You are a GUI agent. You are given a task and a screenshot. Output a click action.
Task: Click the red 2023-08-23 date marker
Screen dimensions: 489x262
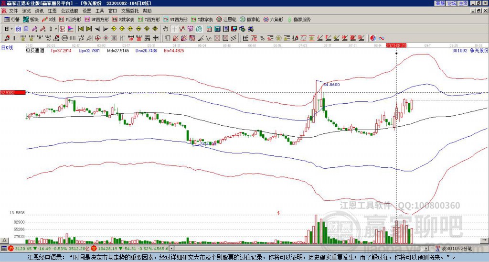pos(396,45)
